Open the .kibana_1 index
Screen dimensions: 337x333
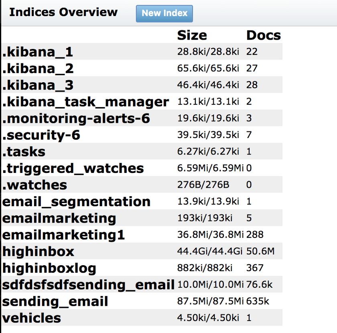[x=38, y=52]
